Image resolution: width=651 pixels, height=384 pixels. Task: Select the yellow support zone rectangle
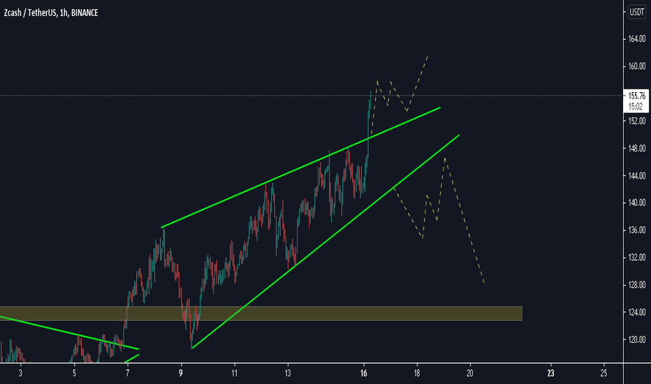point(261,313)
